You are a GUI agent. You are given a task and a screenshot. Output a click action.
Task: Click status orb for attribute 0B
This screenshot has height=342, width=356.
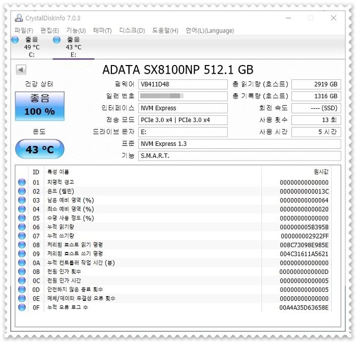(x=22, y=271)
